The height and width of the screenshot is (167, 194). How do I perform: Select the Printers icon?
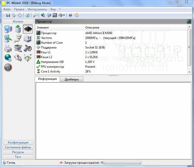tap(8, 48)
